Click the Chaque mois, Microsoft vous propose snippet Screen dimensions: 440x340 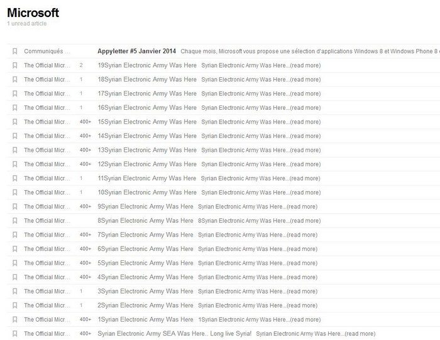[310, 51]
